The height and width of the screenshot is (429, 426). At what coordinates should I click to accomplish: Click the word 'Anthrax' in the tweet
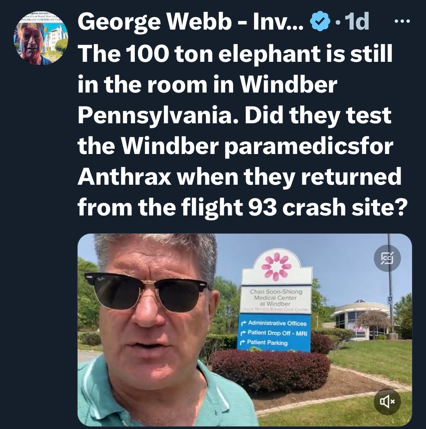tap(125, 177)
